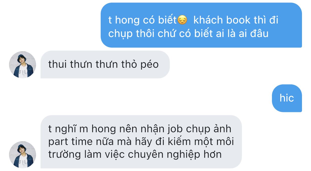
Task: Click the words "part time" in the last message
Action: 70,142
